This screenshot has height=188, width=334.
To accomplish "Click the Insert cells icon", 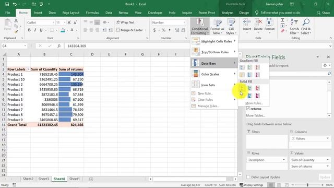I will [x=247, y=22].
